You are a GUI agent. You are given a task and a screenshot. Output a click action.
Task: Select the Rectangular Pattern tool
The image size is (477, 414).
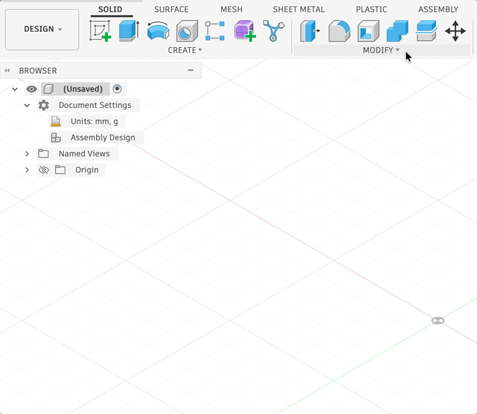pos(215,31)
